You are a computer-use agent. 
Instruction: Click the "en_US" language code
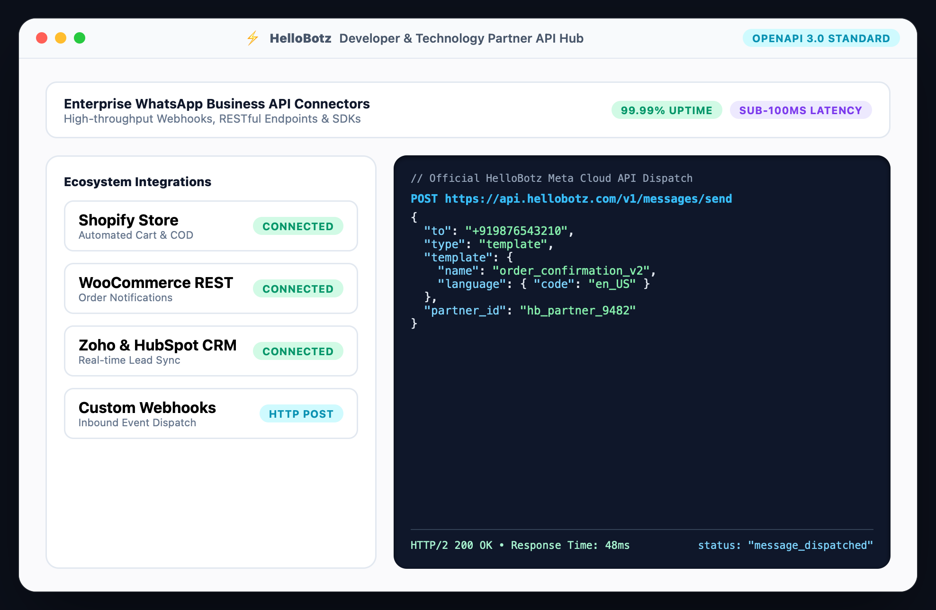(x=612, y=284)
